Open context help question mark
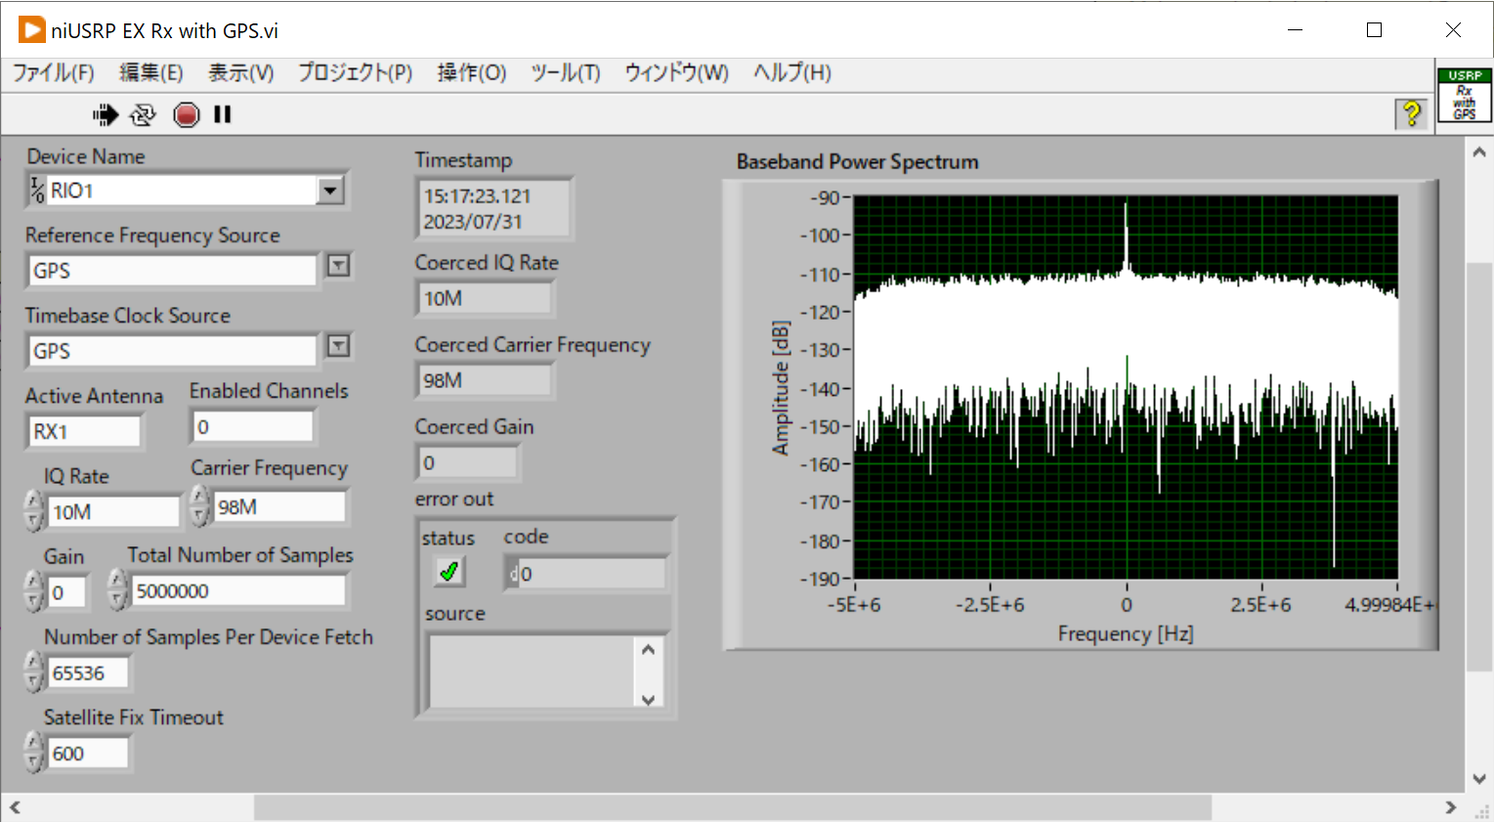The image size is (1494, 822). (x=1412, y=114)
